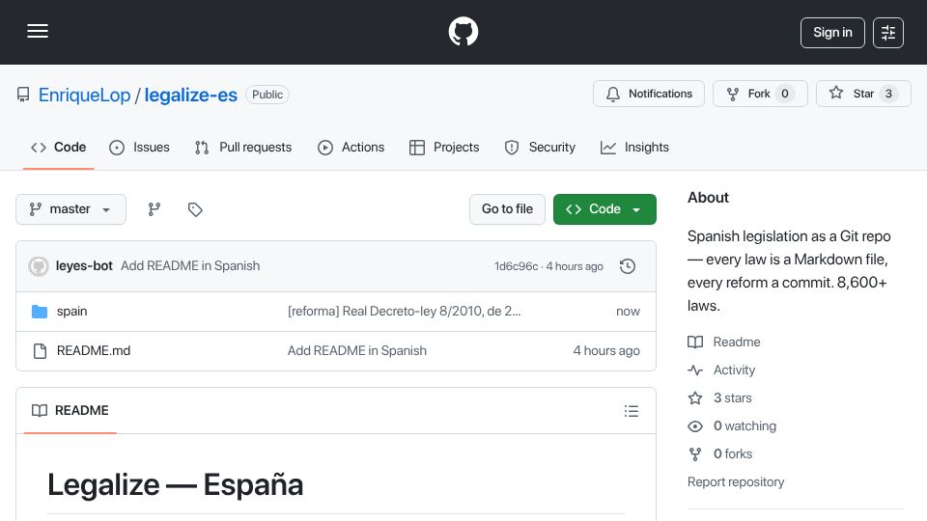Open the spain folder's reforma commit message
The image size is (927, 521).
click(404, 312)
